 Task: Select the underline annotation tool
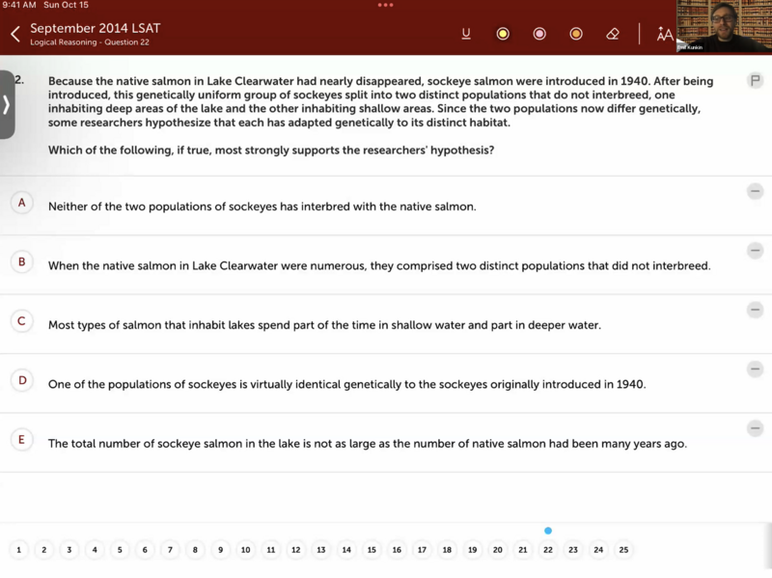coord(466,34)
